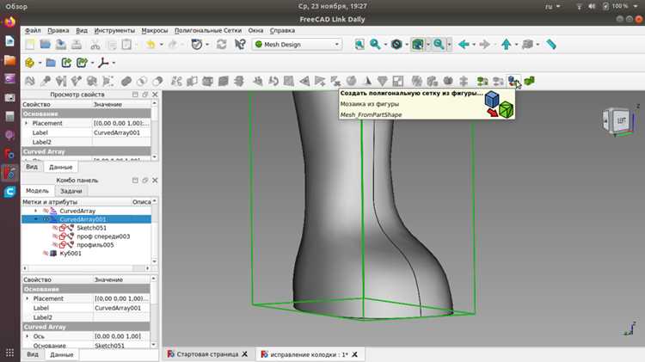Image resolution: width=645 pixels, height=362 pixels.
Task: Open the Полигональные Сетки menu
Action: click(x=208, y=30)
